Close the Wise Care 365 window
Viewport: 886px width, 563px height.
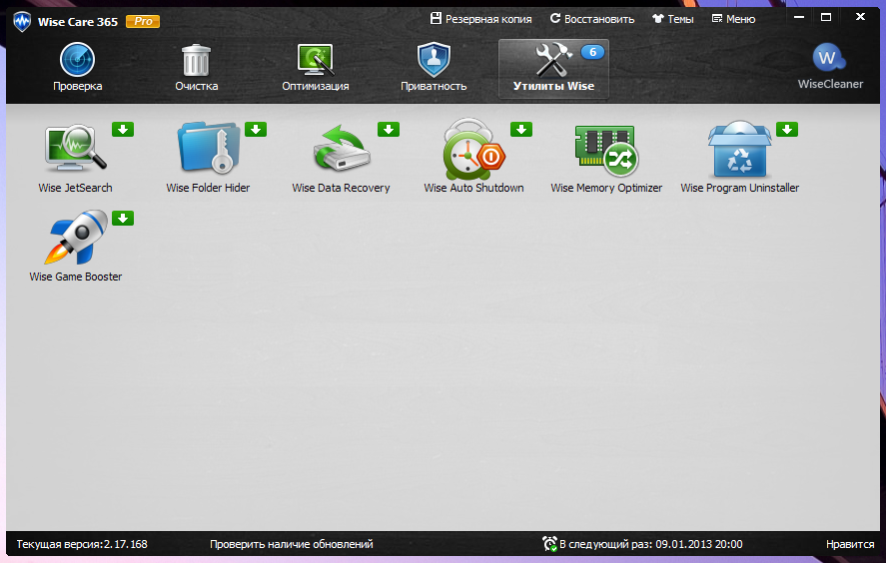pos(860,17)
